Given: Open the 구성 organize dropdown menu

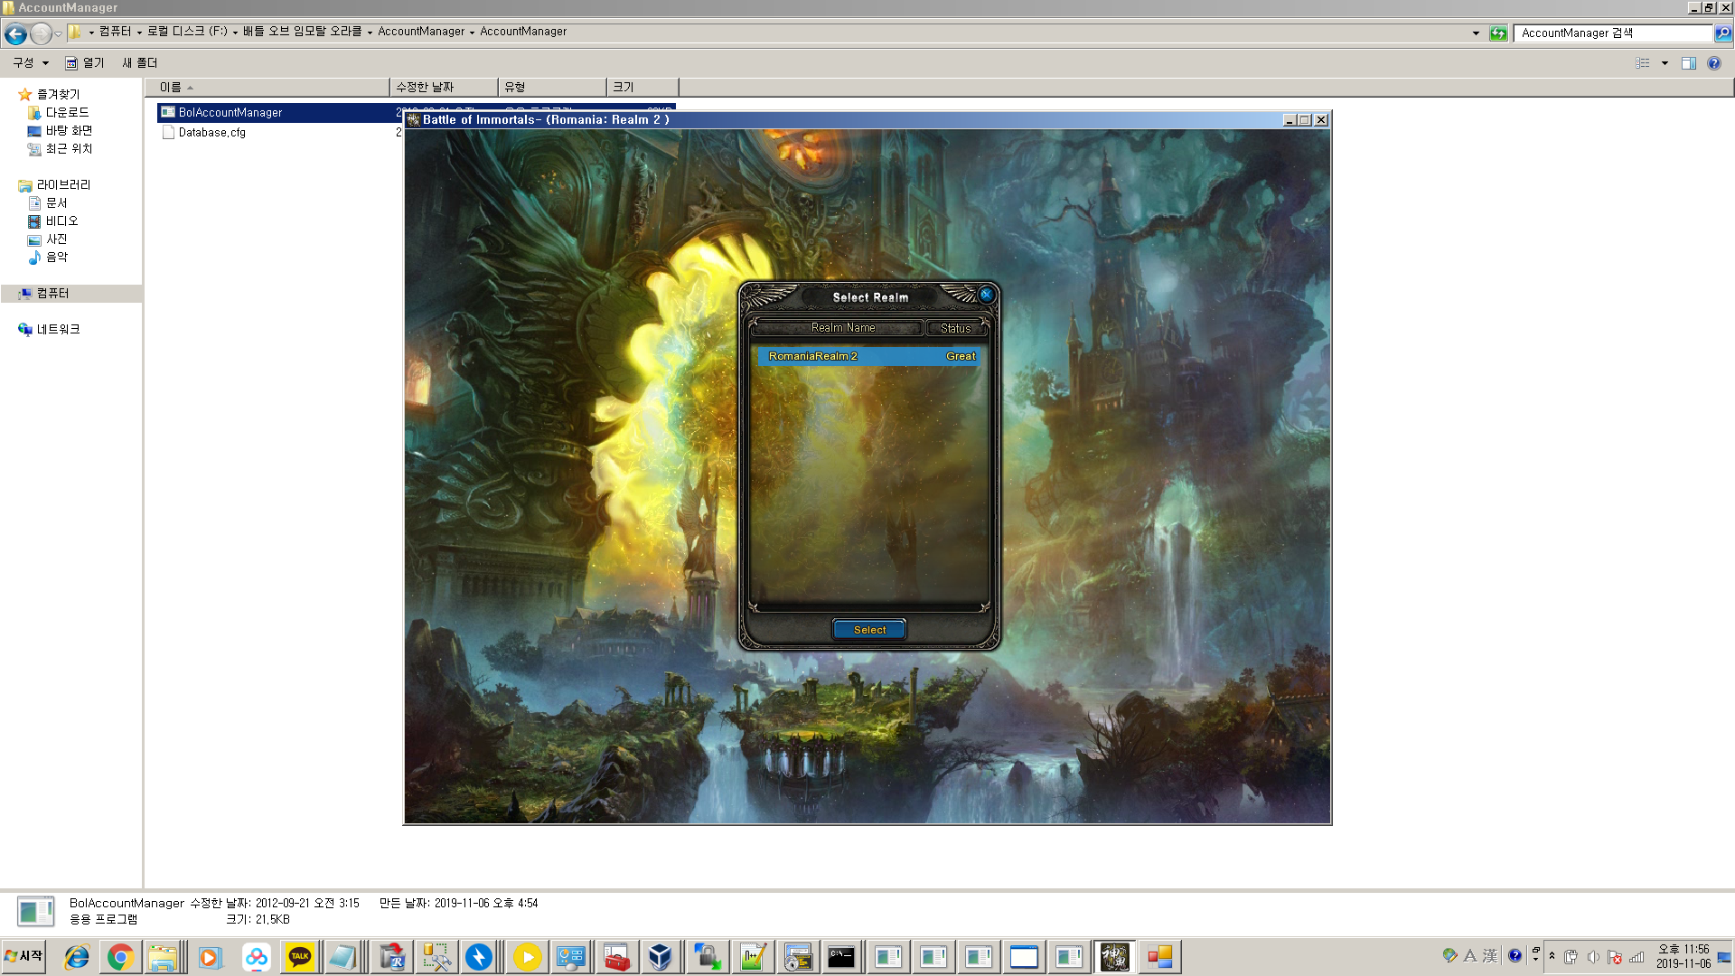Looking at the screenshot, I should click(30, 63).
